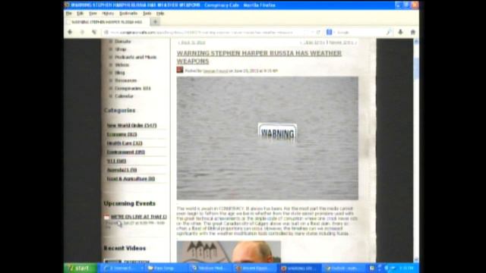Open the Videos sidebar link
Image resolution: width=486 pixels, height=273 pixels.
point(121,64)
